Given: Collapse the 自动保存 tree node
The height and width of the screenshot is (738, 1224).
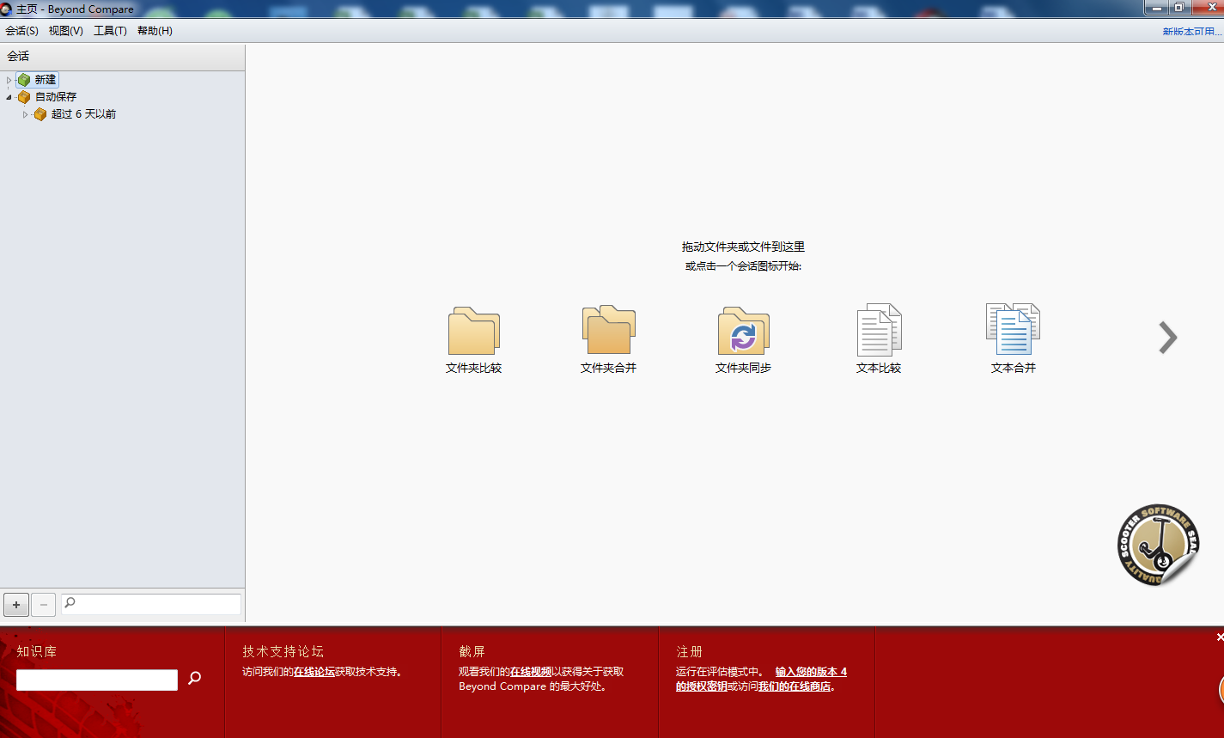Looking at the screenshot, I should 9,97.
